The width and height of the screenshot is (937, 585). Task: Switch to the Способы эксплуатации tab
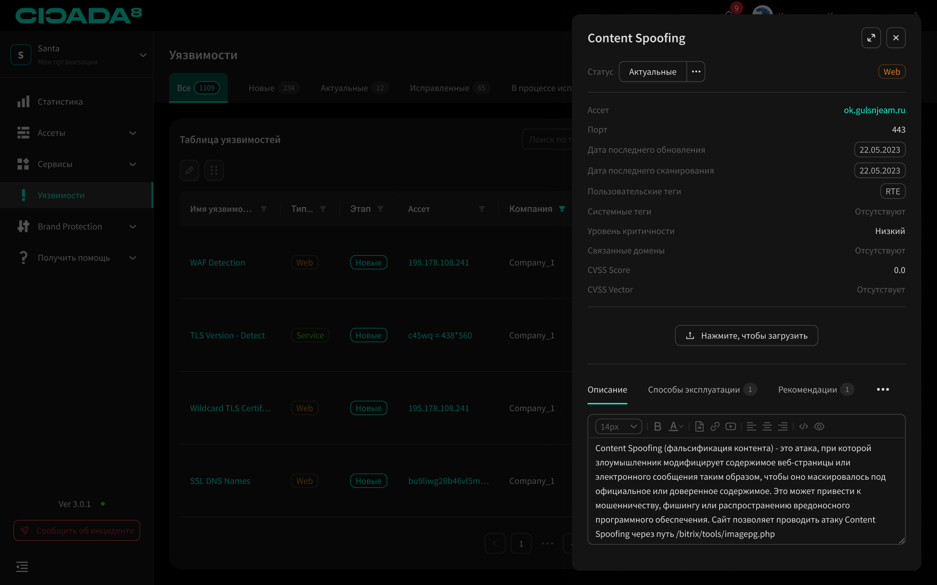coord(694,390)
